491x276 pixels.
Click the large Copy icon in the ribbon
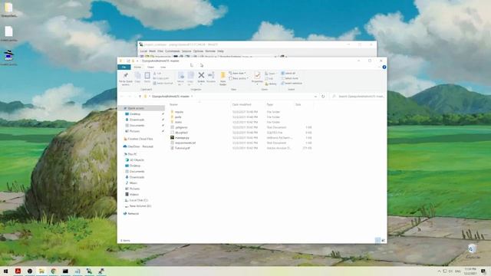tap(137, 77)
